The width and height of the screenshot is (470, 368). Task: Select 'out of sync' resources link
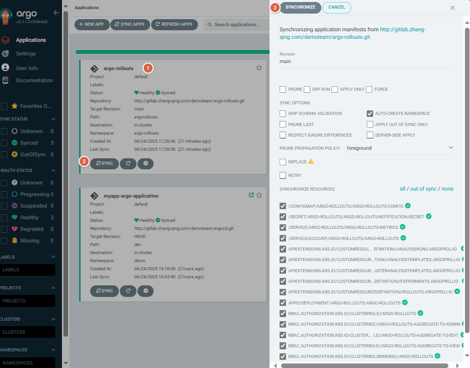pos(423,189)
